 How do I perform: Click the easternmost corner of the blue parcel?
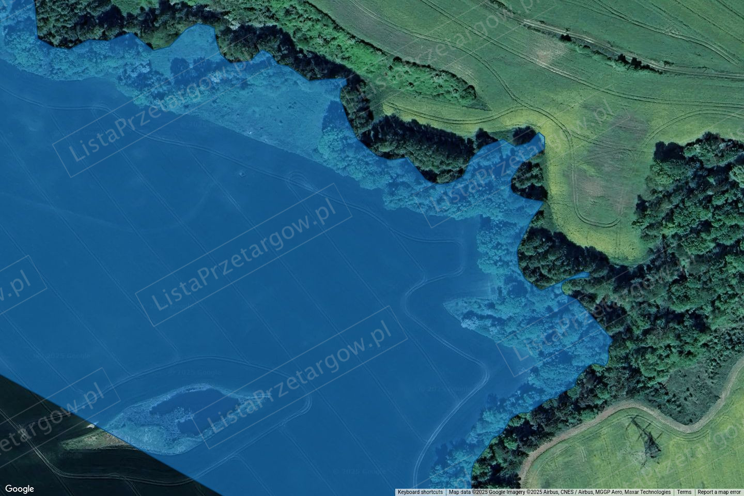[x=612, y=340]
